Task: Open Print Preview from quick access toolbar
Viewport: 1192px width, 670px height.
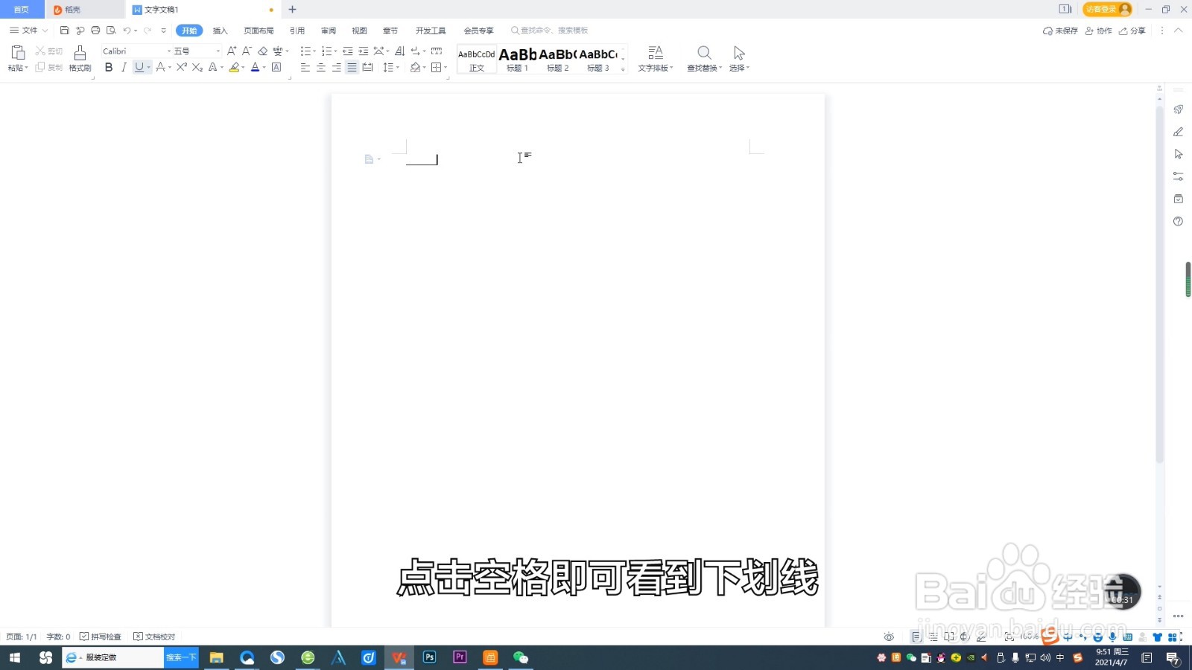Action: (x=111, y=31)
